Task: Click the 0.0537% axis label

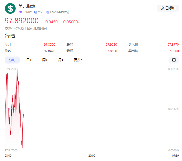Action: pyautogui.click(x=173, y=109)
